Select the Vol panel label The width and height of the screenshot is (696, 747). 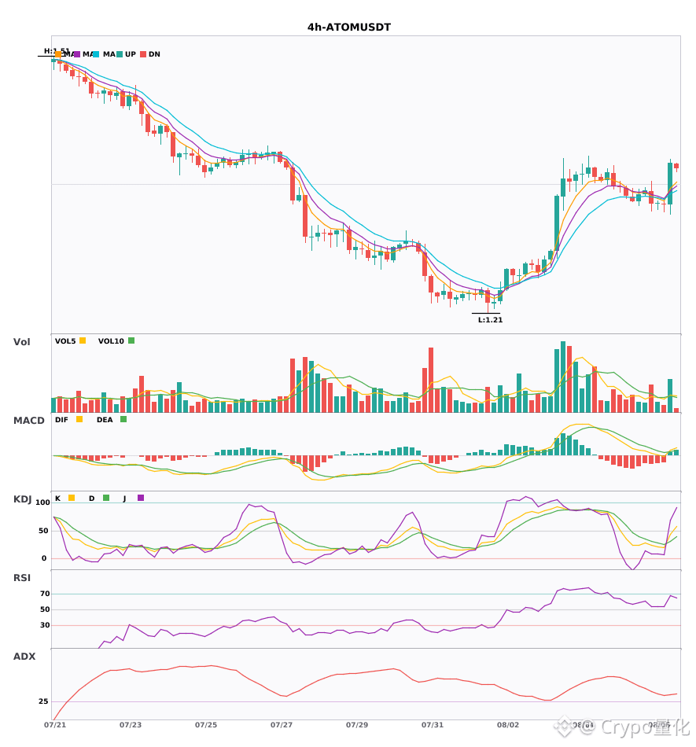[21, 342]
